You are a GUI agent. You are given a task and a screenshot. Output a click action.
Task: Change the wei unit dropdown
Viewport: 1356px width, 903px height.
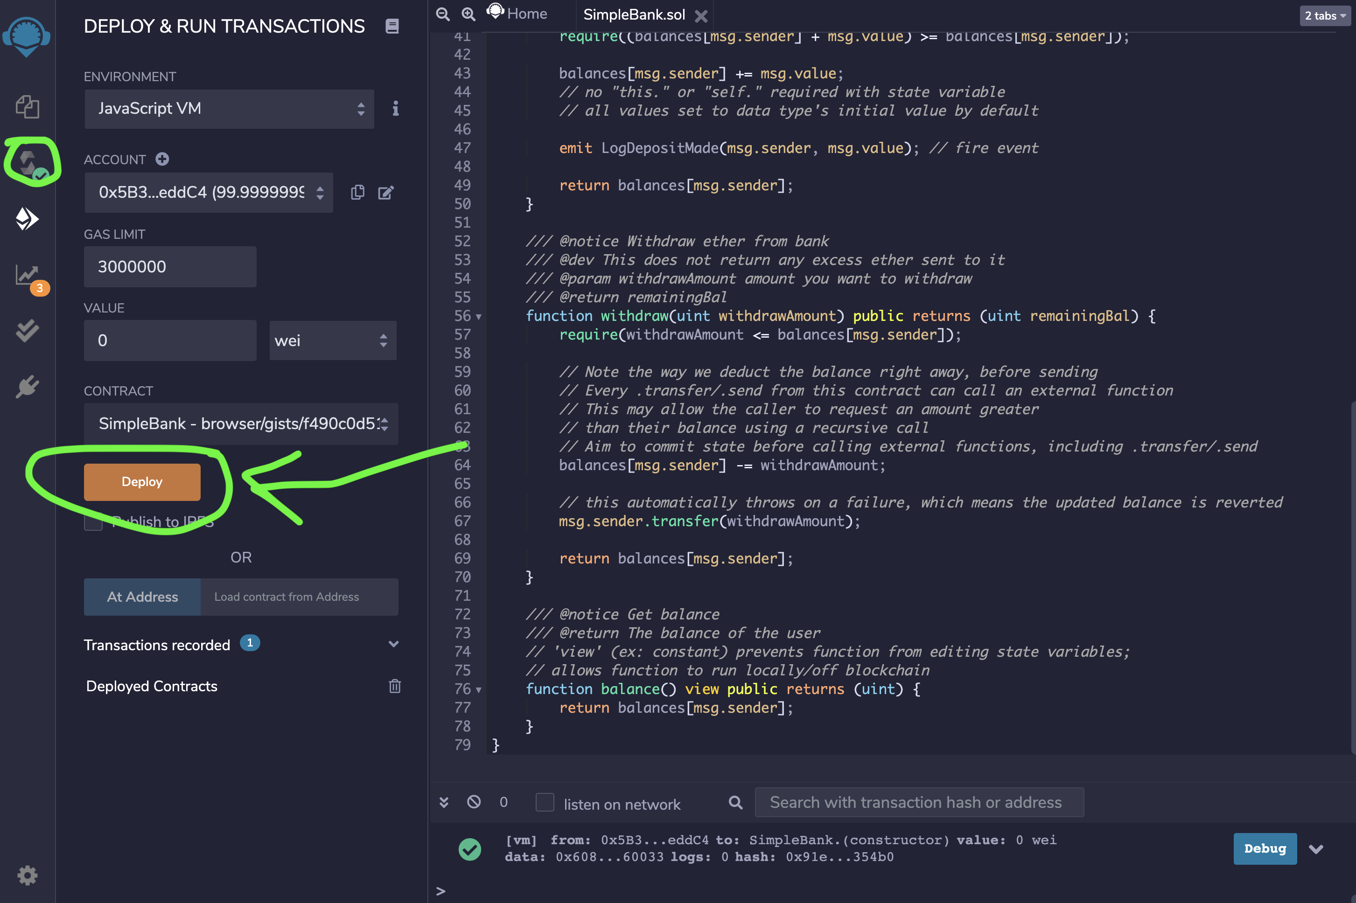[332, 340]
